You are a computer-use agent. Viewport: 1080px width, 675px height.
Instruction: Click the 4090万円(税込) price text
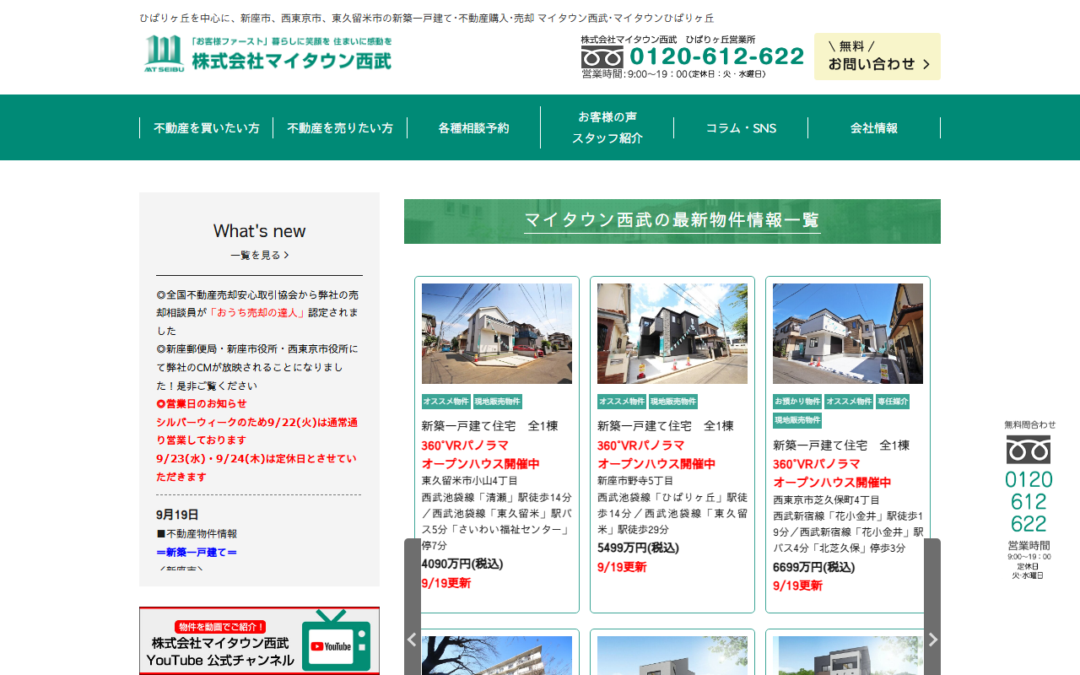[x=462, y=564]
